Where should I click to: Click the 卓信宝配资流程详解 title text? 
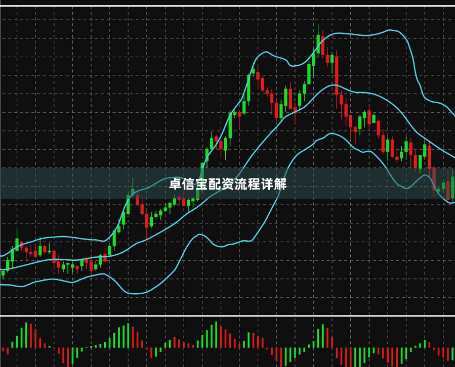coord(228,184)
